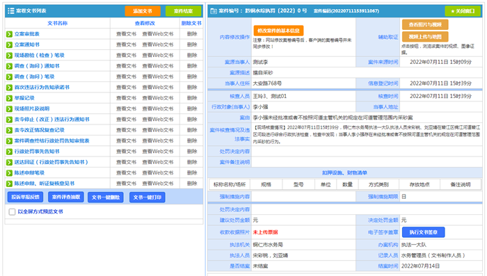Click the 案件结案 green button
Image resolution: width=487 pixels, height=276 pixels.
click(x=183, y=11)
